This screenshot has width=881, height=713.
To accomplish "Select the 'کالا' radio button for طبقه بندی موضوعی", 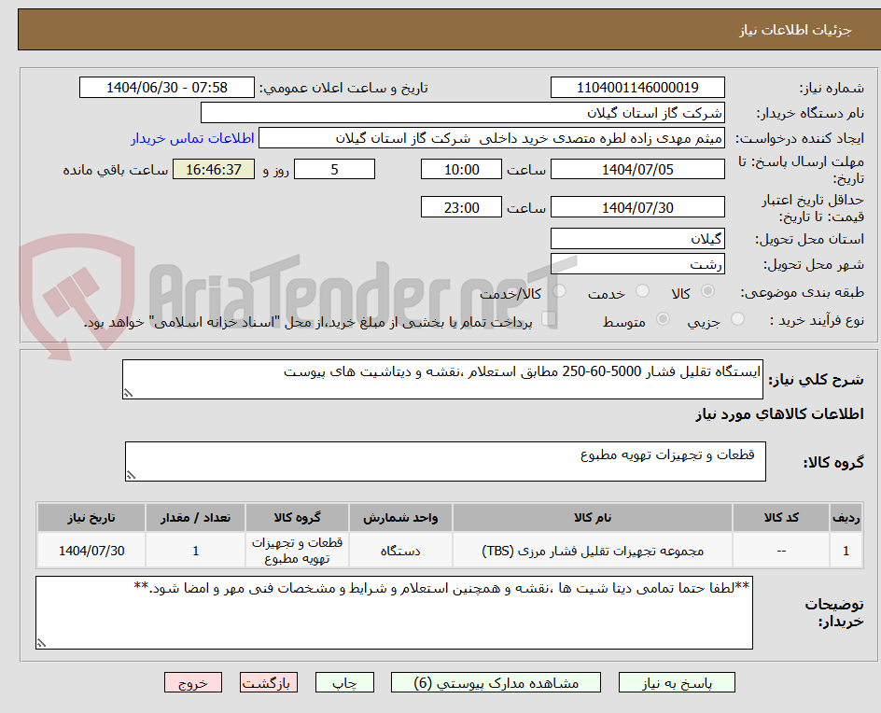I will click(709, 291).
